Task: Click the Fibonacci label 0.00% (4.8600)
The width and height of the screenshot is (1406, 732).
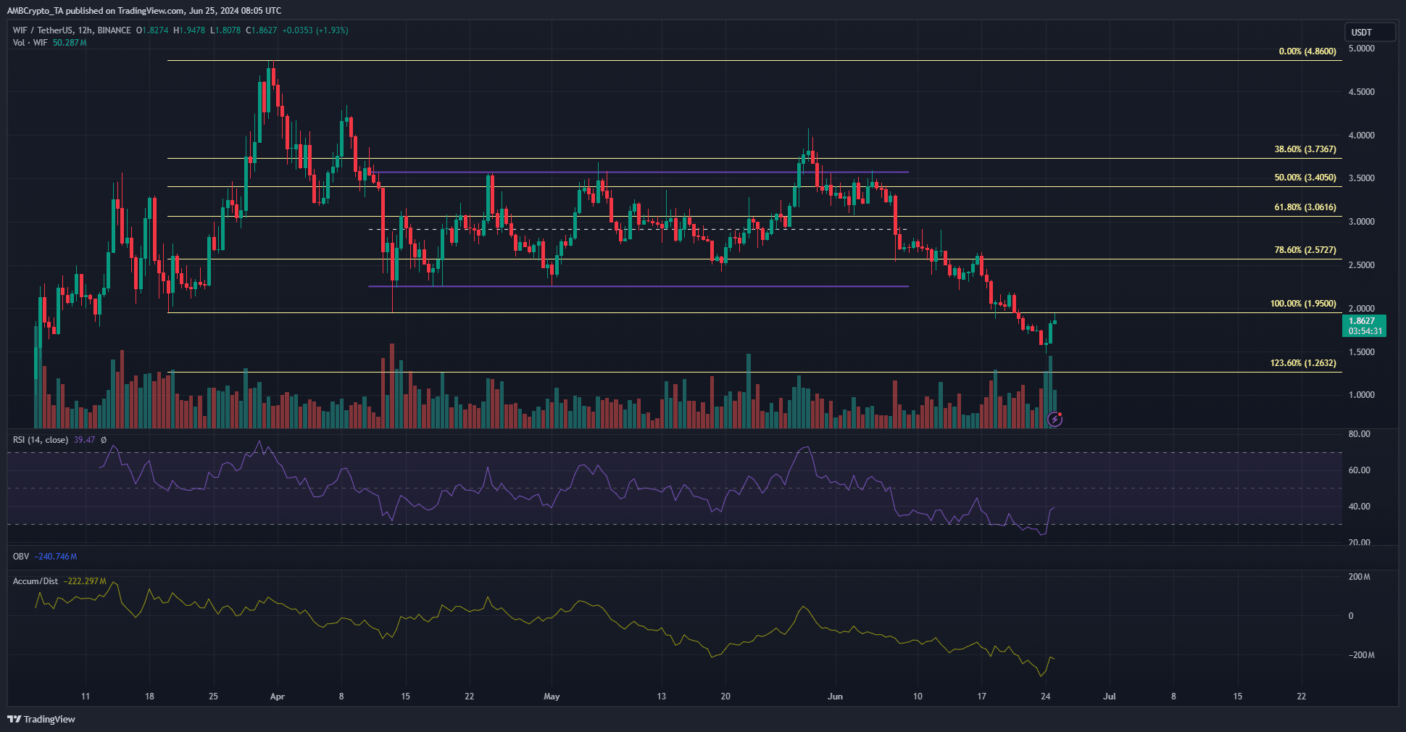Action: [x=1307, y=52]
